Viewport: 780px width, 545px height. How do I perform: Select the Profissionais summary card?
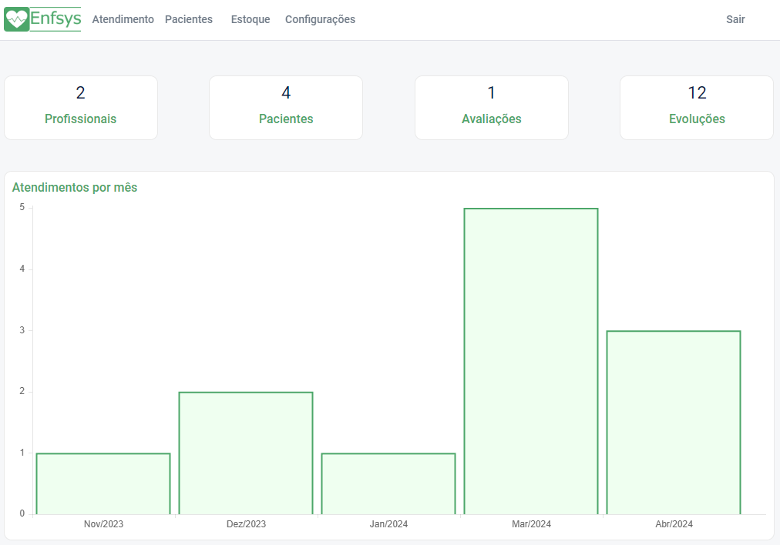point(81,108)
